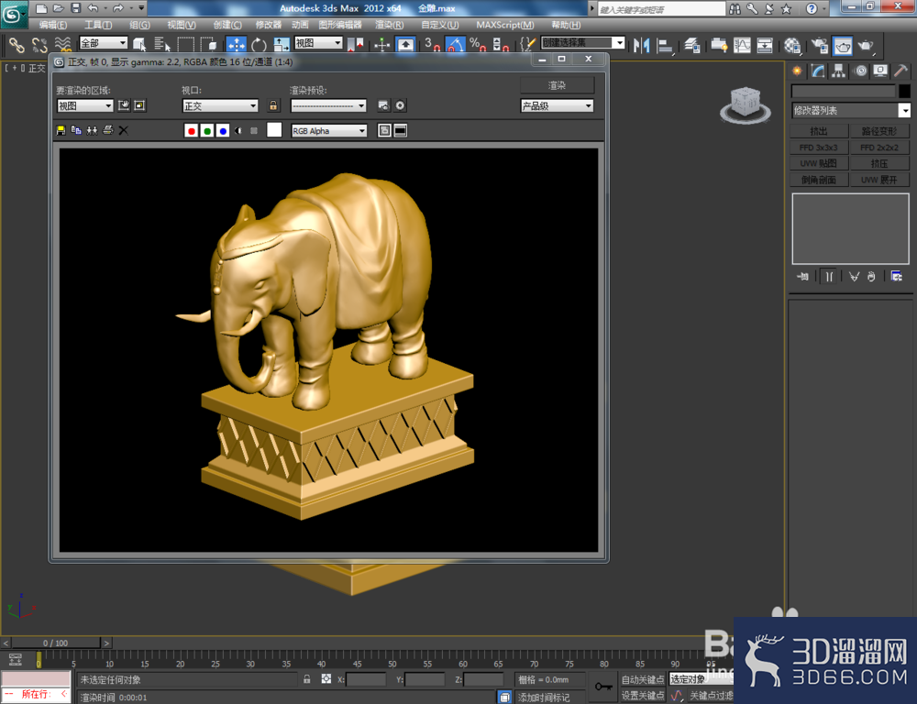
Task: Toggle lock to viewport padlock
Action: click(273, 105)
